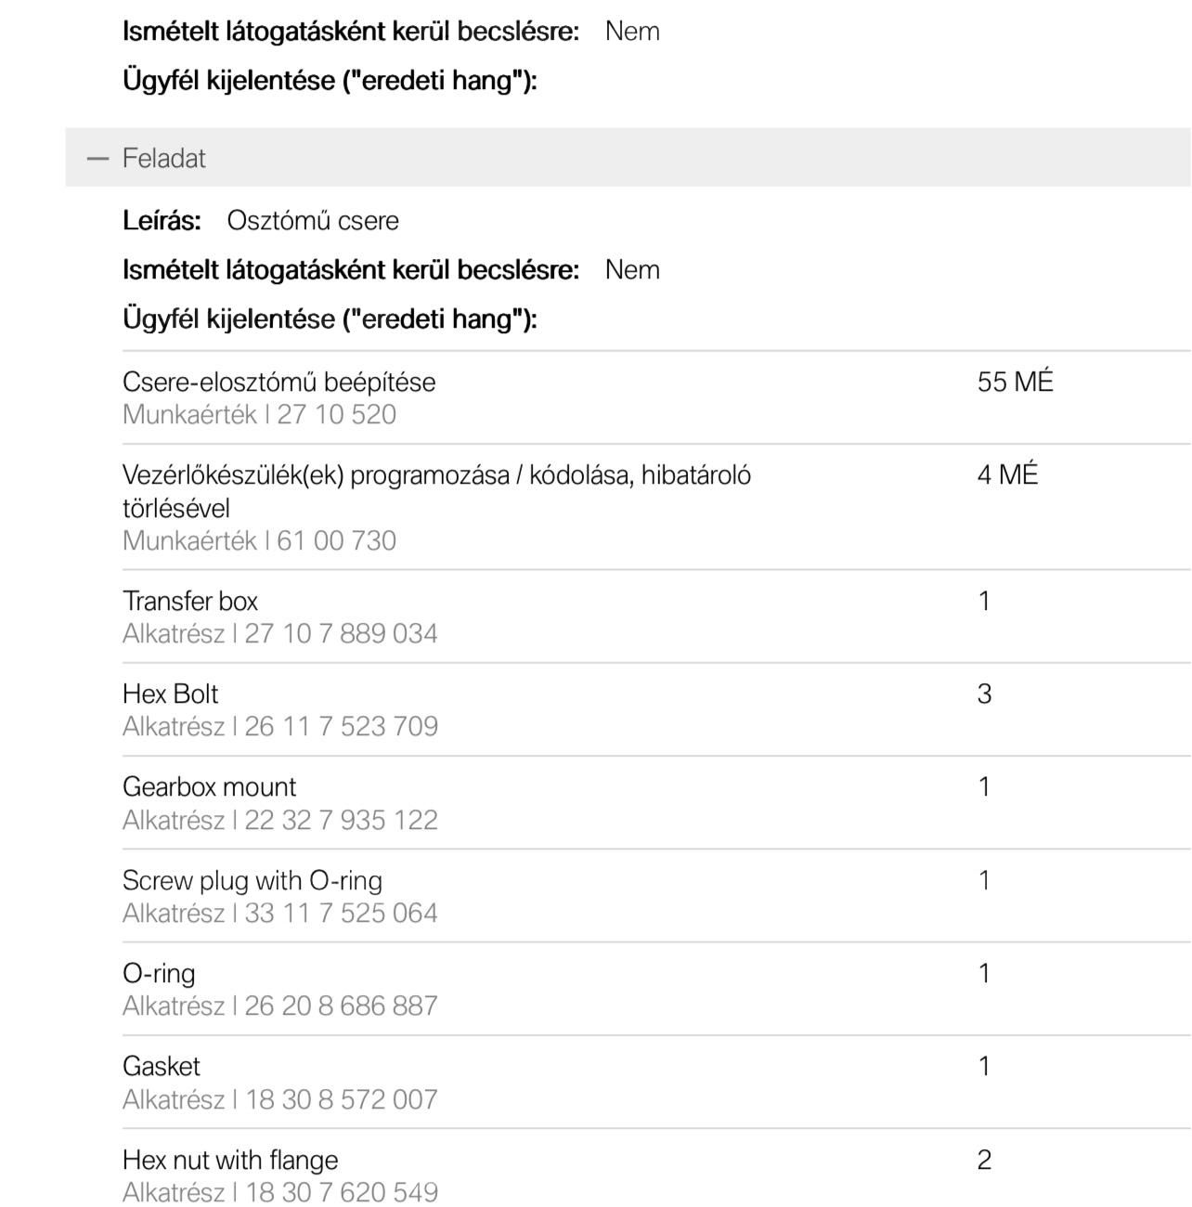The image size is (1192, 1207).
Task: Click the 55 MÉ labor value
Action: (1016, 382)
